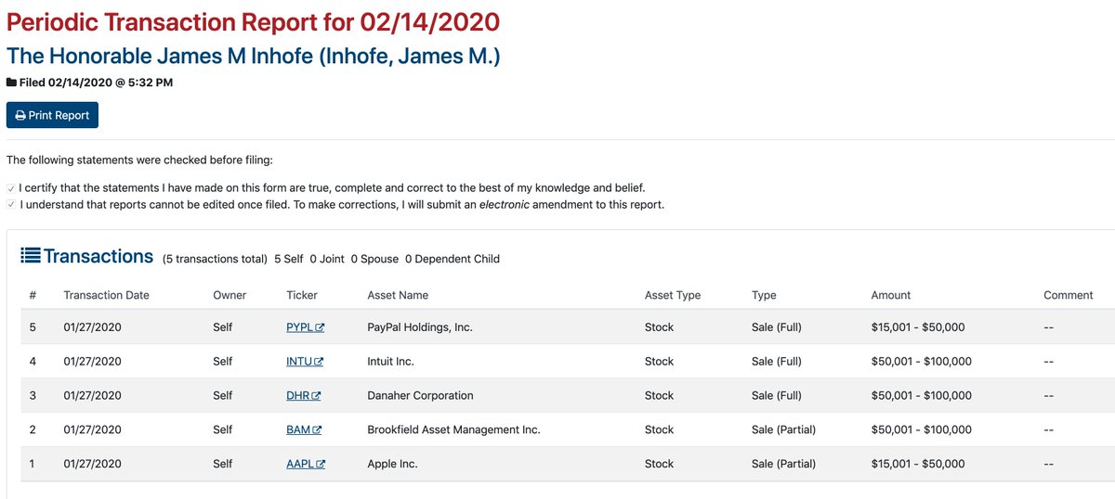The height and width of the screenshot is (499, 1115).
Task: Toggle the certify statements true checkbox
Action: 11,188
